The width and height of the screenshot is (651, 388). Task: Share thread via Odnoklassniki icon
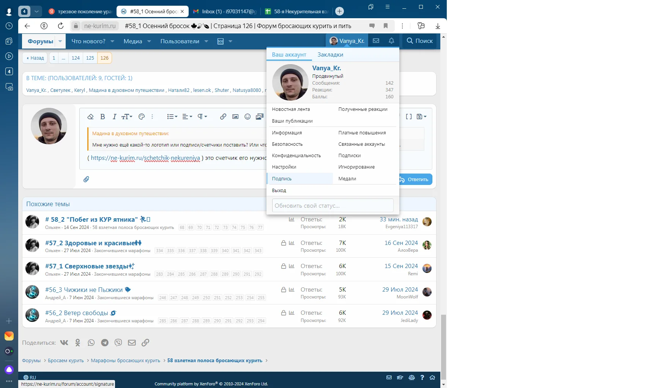[x=77, y=342]
